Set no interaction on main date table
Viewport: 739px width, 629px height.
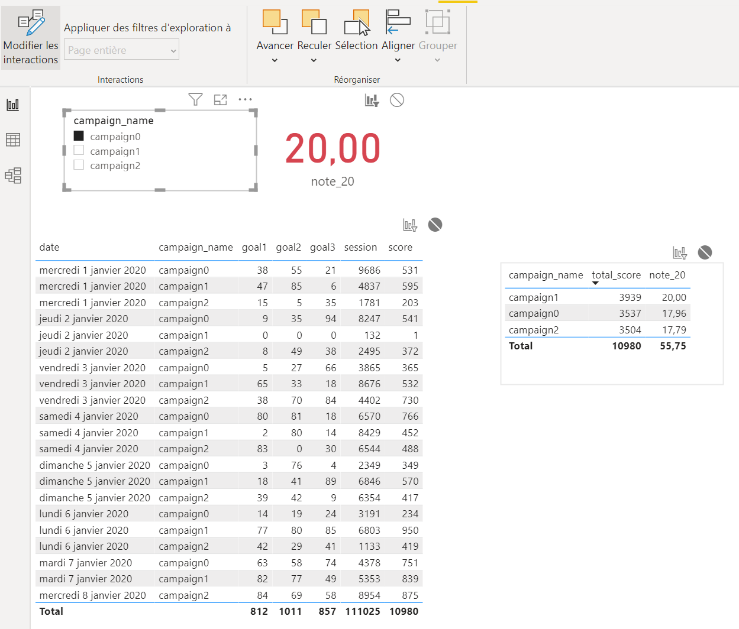pos(435,225)
